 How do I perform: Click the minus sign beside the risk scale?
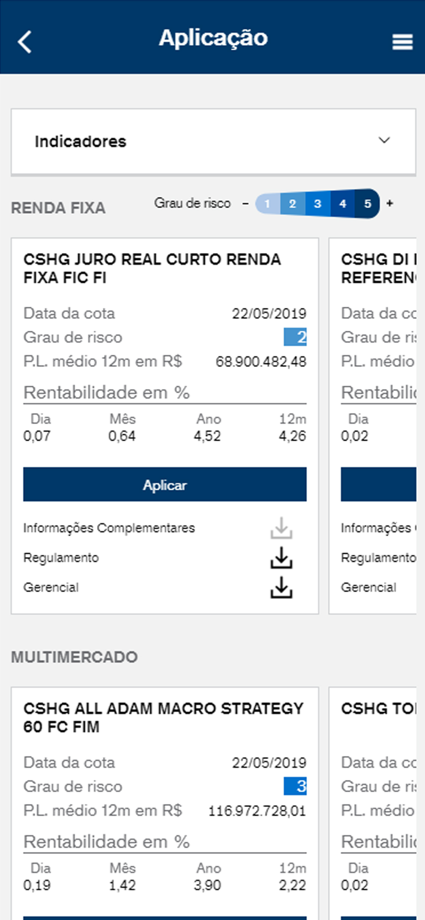point(246,203)
